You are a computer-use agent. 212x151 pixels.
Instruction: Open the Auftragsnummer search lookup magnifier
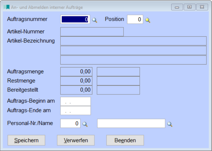(95, 20)
